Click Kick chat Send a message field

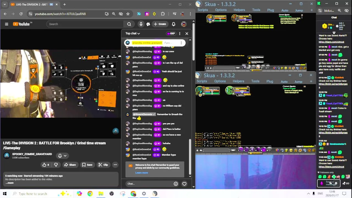tap(329, 183)
